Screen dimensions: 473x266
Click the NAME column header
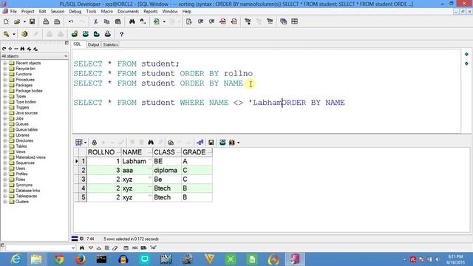point(137,152)
